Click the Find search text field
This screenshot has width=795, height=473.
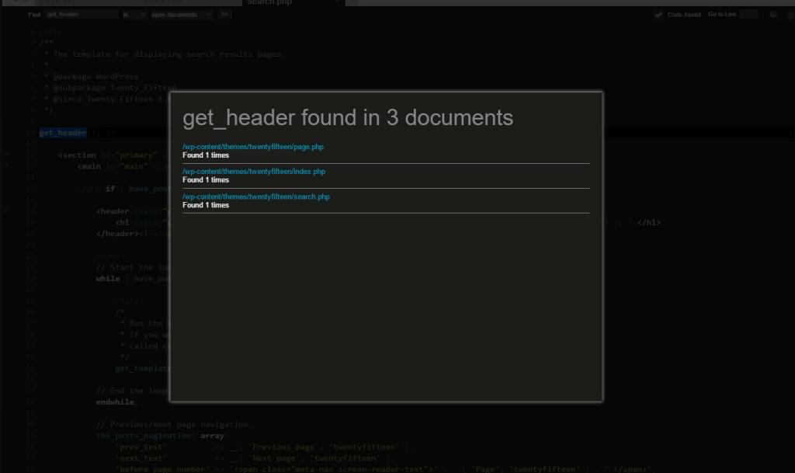82,15
